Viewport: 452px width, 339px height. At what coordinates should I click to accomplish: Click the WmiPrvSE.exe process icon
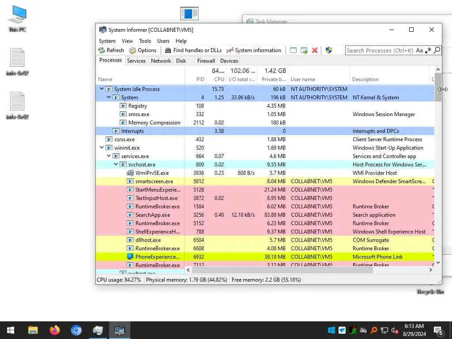coord(130,173)
